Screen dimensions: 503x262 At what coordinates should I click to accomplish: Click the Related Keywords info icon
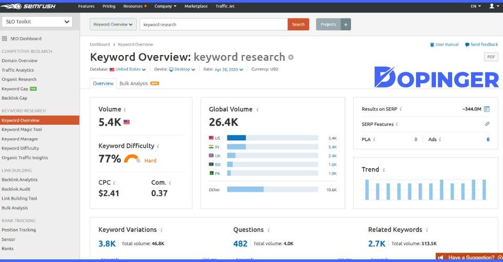point(427,230)
